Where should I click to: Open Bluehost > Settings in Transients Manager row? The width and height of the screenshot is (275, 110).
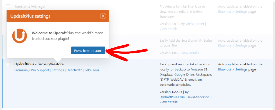coord(233,12)
